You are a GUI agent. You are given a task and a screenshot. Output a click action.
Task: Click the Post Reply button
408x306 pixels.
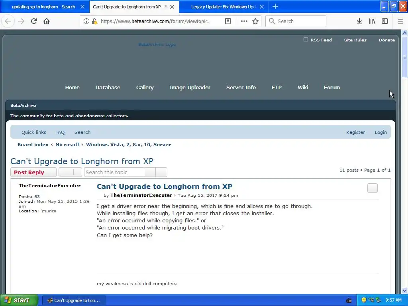pyautogui.click(x=33, y=172)
